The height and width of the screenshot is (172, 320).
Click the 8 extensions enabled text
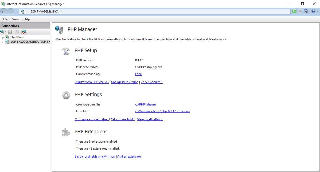[97, 142]
